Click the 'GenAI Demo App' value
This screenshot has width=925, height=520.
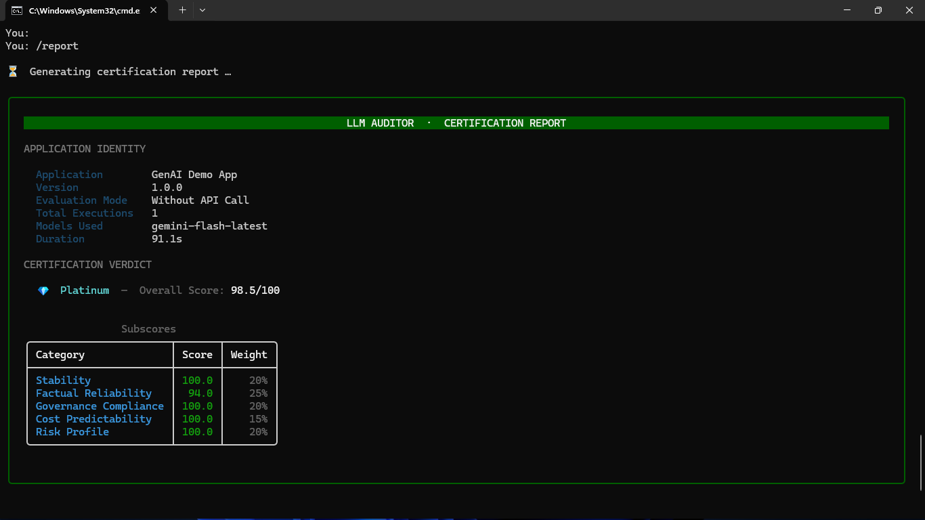click(194, 175)
